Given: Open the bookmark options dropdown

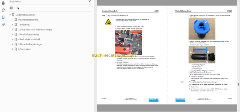Looking at the screenshot, I should (12, 8).
